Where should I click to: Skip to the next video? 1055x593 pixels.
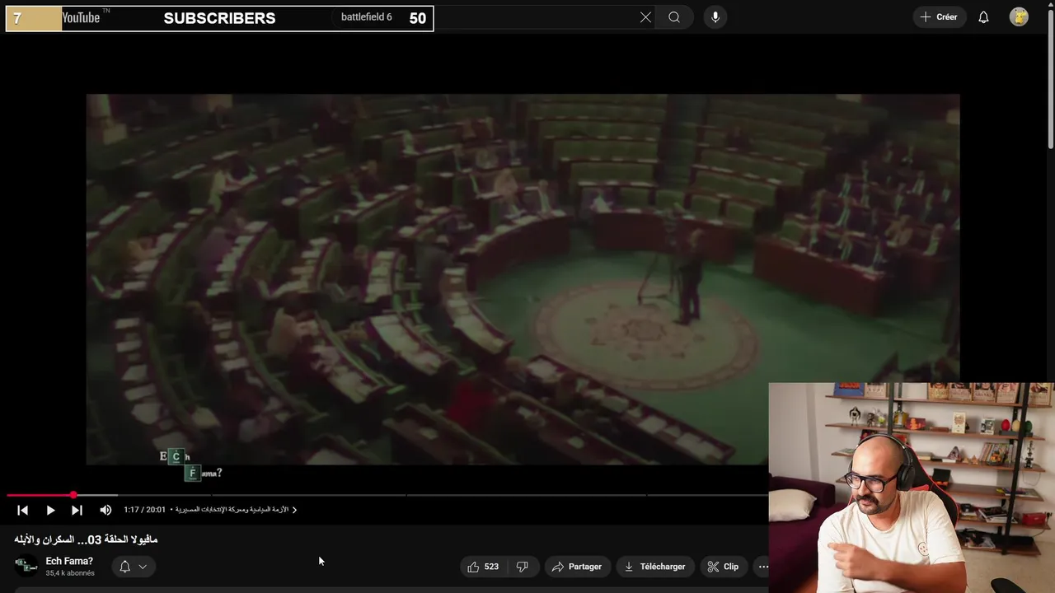click(x=77, y=510)
